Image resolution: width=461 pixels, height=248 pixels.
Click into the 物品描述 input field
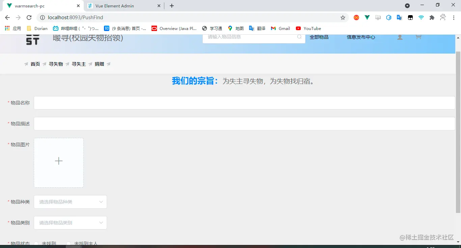point(244,124)
